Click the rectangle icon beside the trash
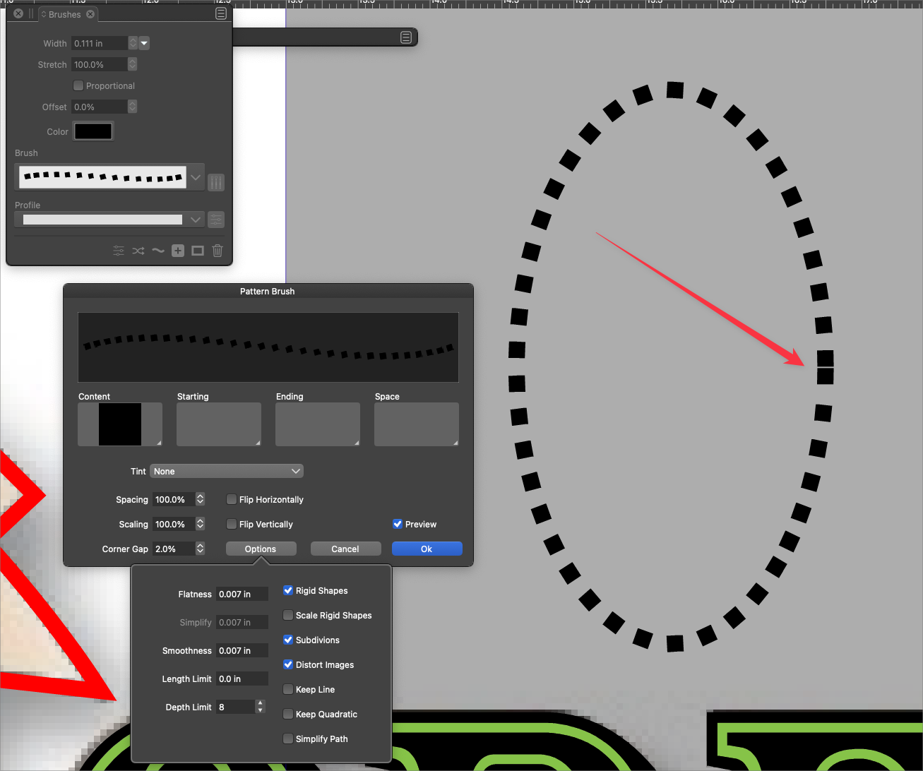923x771 pixels. point(198,251)
